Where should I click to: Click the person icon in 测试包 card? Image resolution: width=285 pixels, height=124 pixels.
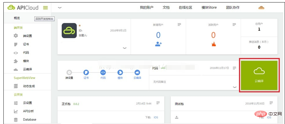(x=177, y=117)
